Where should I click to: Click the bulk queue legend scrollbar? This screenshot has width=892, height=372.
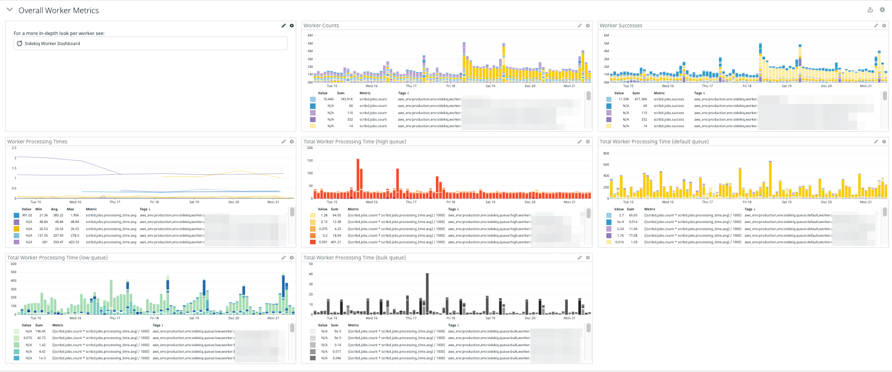588,328
